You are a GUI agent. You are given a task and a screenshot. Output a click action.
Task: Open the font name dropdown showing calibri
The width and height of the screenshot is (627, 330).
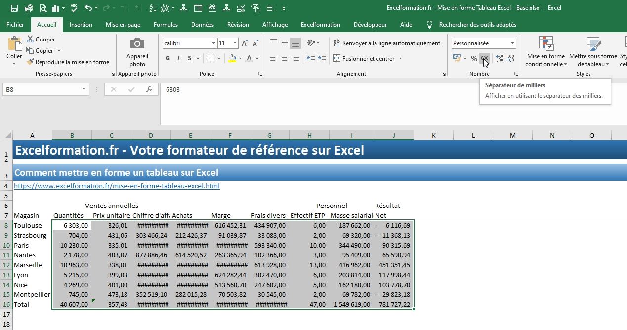coord(213,43)
